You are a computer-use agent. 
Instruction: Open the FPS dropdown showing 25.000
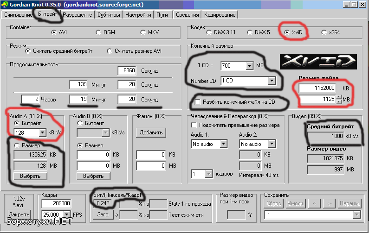[67, 214]
